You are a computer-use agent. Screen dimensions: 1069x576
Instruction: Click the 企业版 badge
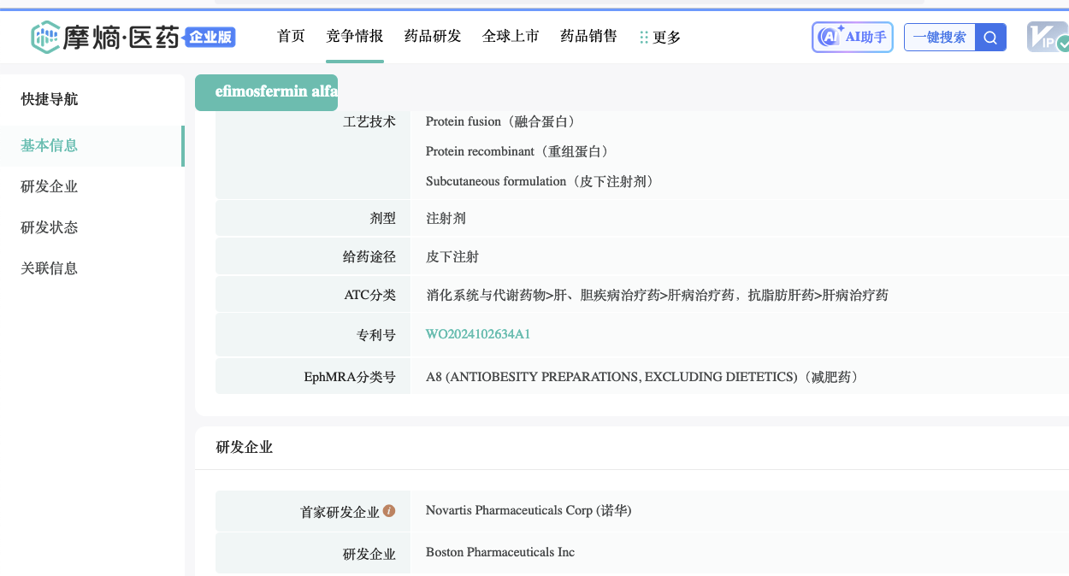coord(210,37)
